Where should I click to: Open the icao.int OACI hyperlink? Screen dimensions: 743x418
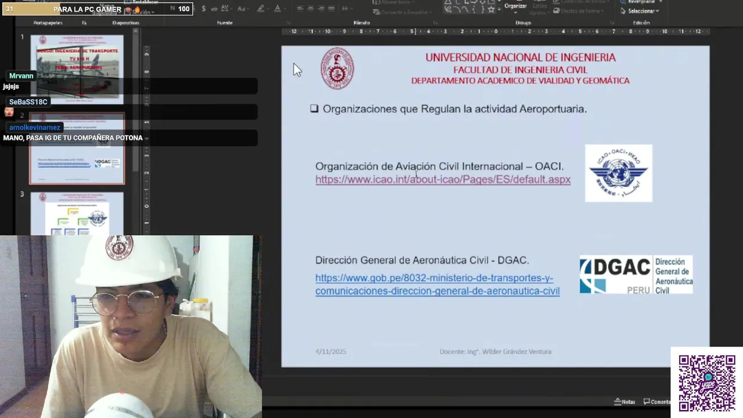click(443, 179)
